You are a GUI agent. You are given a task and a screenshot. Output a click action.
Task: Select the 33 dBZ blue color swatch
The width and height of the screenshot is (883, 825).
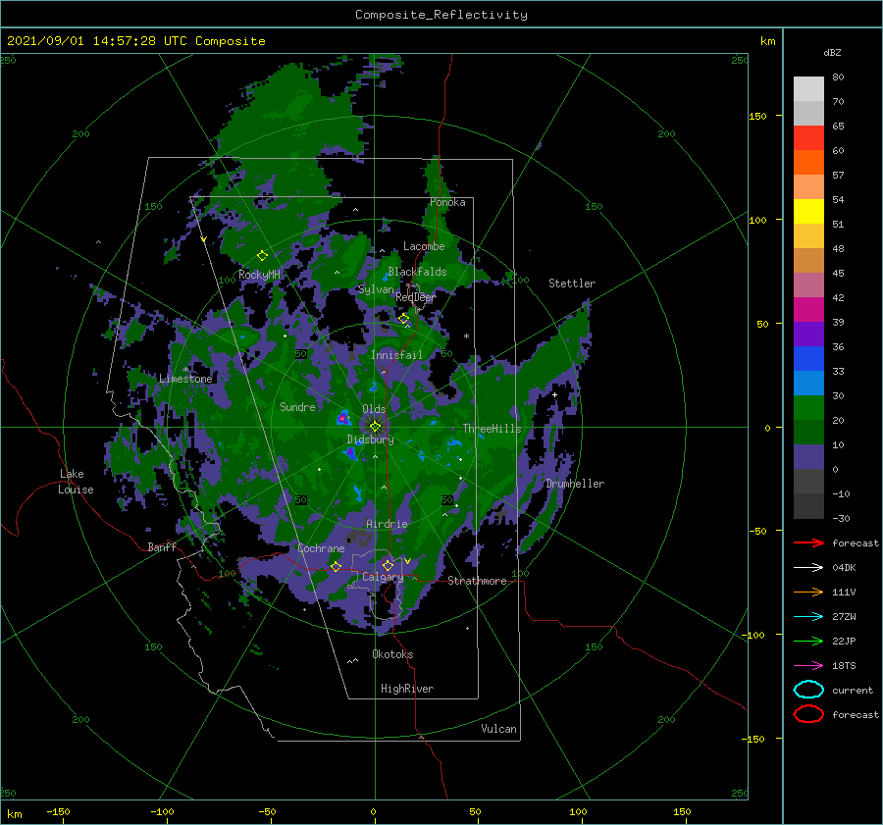(808, 383)
